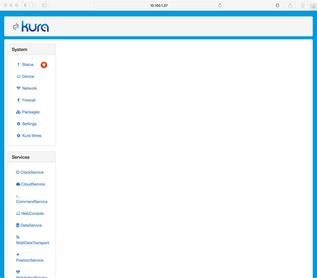Click the Safari share button
This screenshot has width=317, height=278.
click(290, 5)
